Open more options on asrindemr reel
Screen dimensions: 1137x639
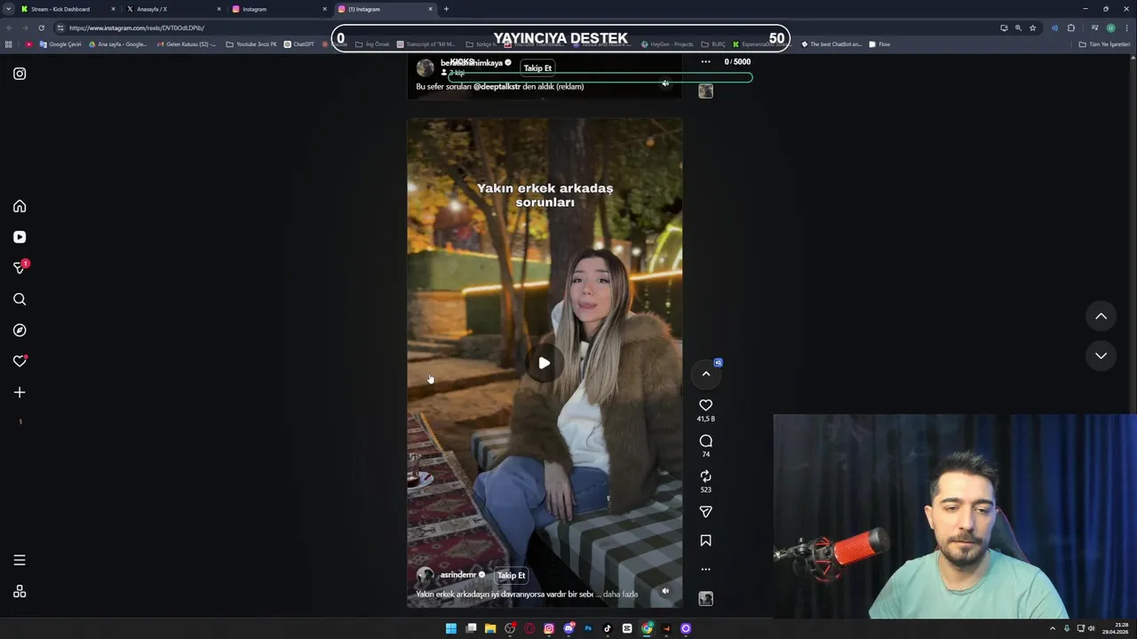click(705, 569)
